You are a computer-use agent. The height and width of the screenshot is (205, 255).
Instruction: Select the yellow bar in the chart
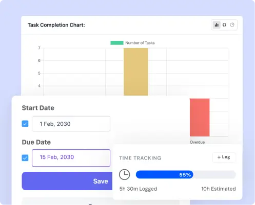[136, 72]
